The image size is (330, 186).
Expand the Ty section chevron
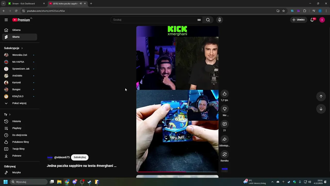pos(10,114)
